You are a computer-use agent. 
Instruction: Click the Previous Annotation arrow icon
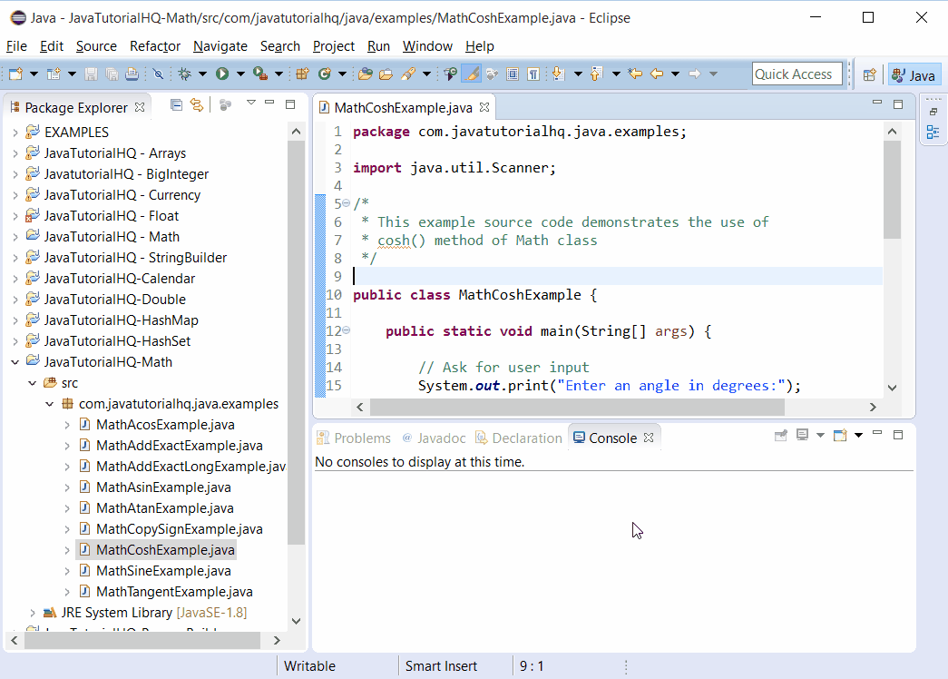(596, 74)
